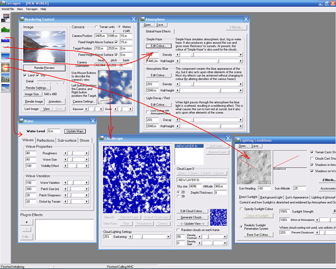336x269 pixels.
Task: Open the View menu
Action: (x=20, y=9)
